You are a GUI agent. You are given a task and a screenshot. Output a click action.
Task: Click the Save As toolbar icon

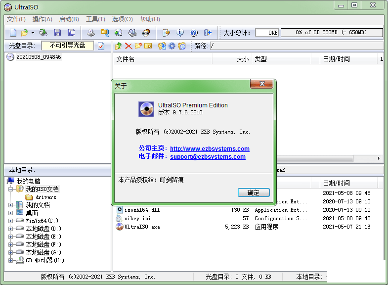(x=71, y=33)
